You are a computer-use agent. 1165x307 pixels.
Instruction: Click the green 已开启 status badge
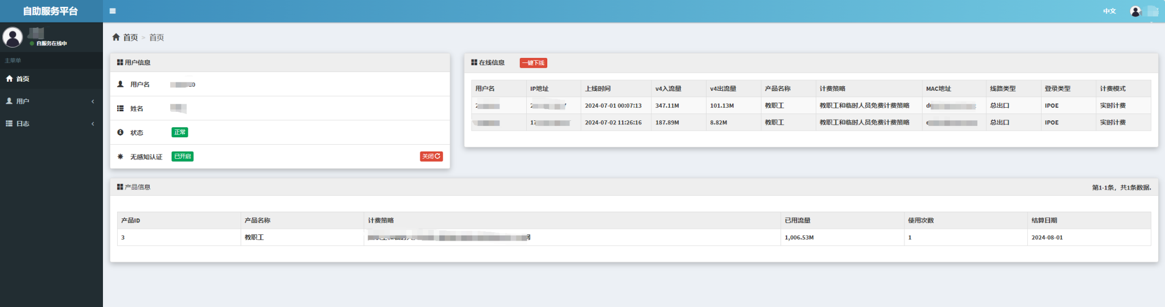(183, 157)
